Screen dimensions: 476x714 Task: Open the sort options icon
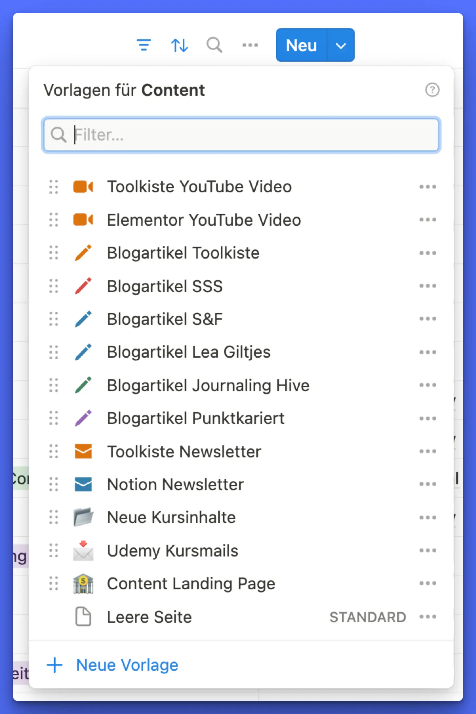click(179, 45)
